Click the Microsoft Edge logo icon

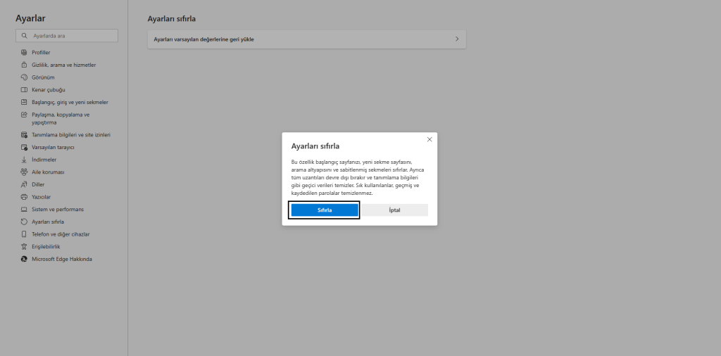point(24,259)
